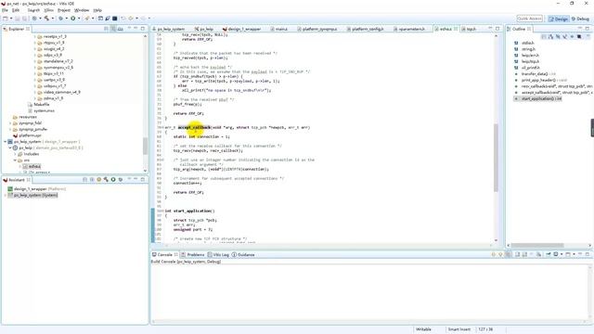Expand the Includes node
Screen dimensions: 594x334
(x=15, y=154)
